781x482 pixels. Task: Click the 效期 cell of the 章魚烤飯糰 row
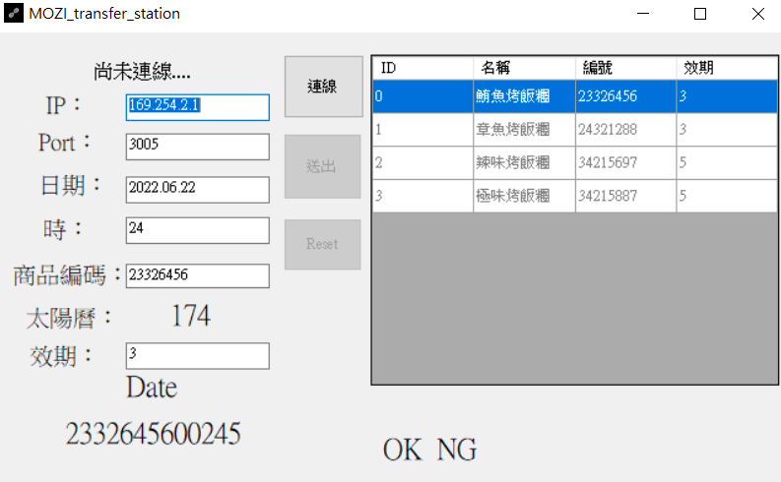727,129
